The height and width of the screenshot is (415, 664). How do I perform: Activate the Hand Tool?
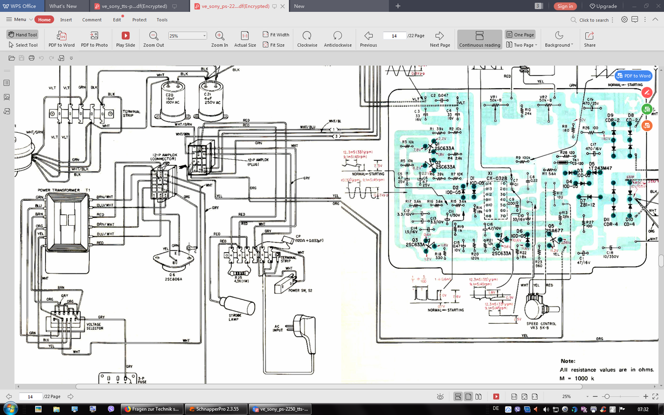pos(22,35)
